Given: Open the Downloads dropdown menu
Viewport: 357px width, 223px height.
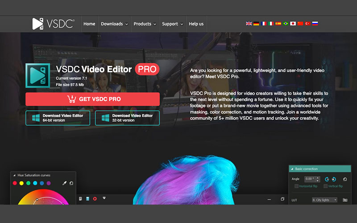Looking at the screenshot, I should 114,24.
